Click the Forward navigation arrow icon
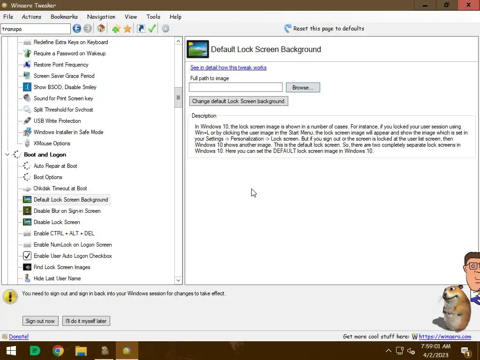The width and height of the screenshot is (480, 360). pos(88,29)
